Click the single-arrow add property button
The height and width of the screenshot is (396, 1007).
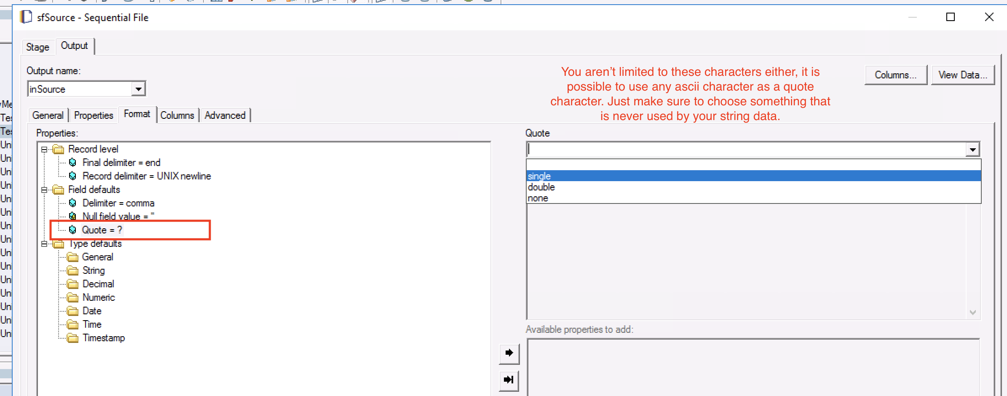[509, 354]
